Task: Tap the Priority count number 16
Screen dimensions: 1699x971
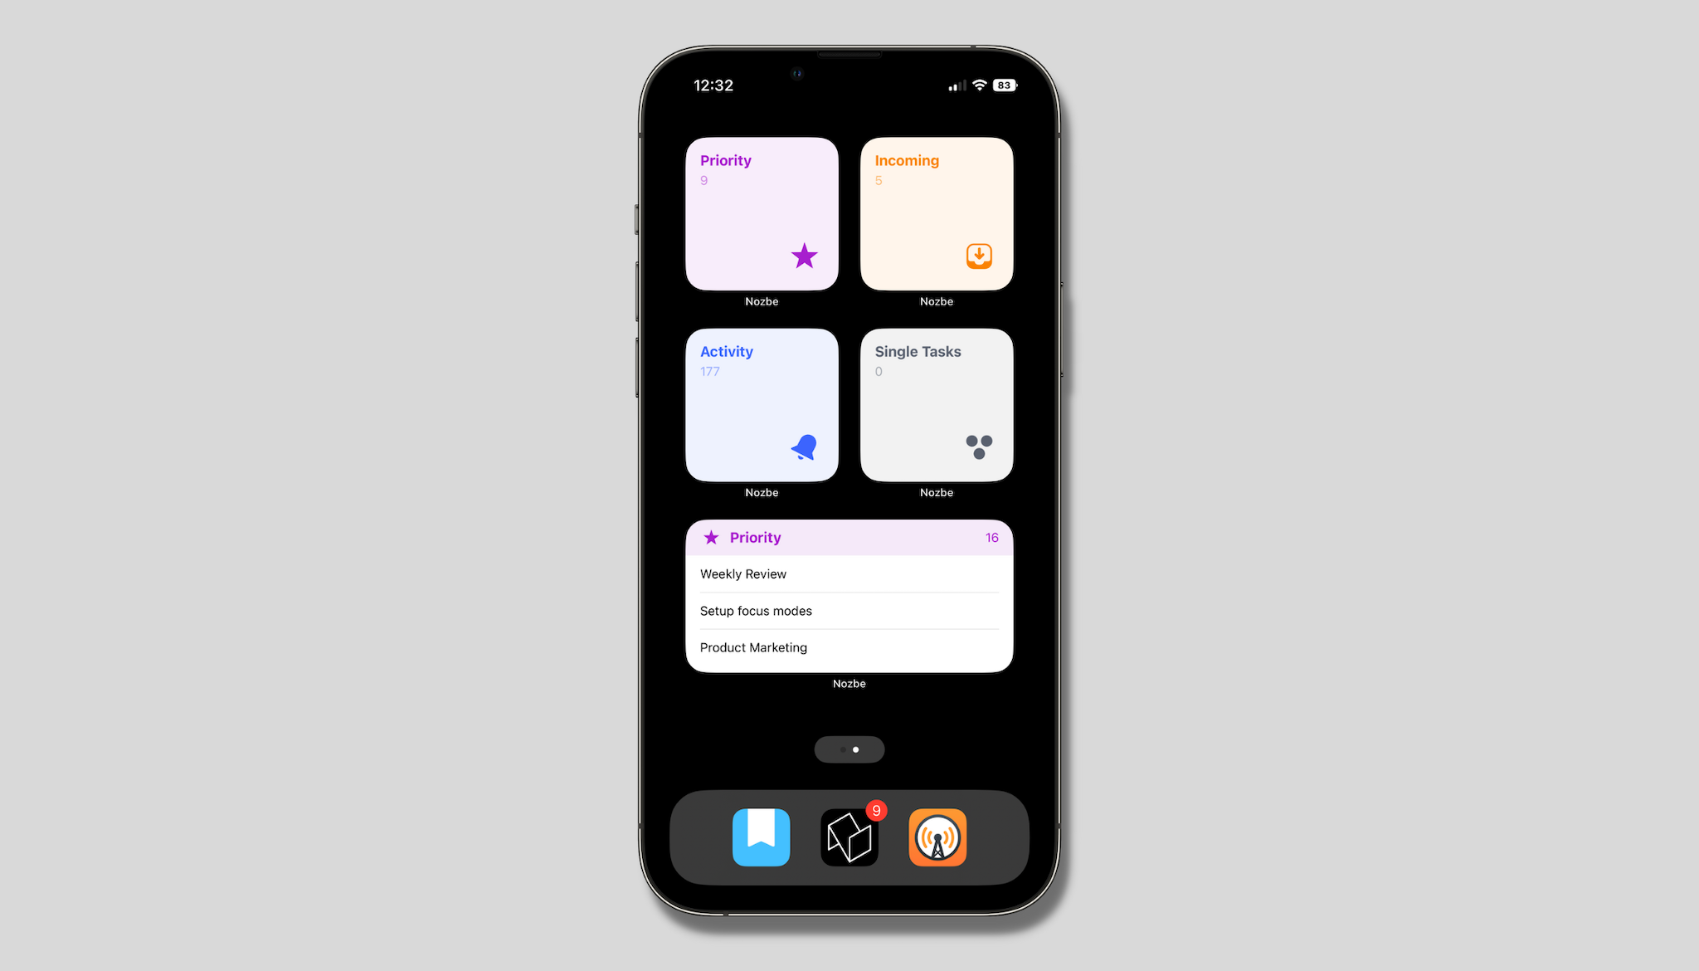Action: tap(991, 537)
